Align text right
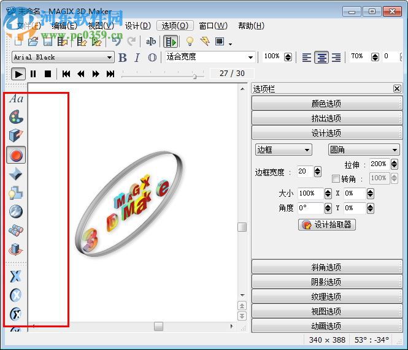Image resolution: width=408 pixels, height=350 pixels. coord(336,58)
